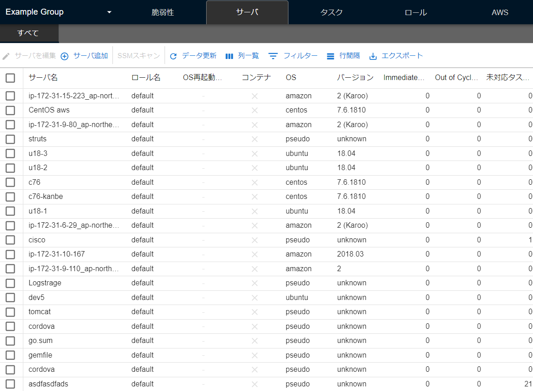Click container X mark in CentOS aws row
533x391 pixels.
point(255,111)
